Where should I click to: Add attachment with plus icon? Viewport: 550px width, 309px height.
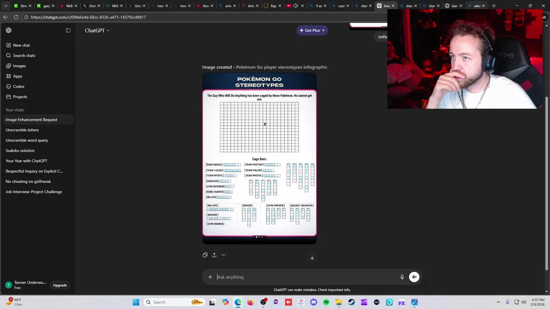[210, 277]
